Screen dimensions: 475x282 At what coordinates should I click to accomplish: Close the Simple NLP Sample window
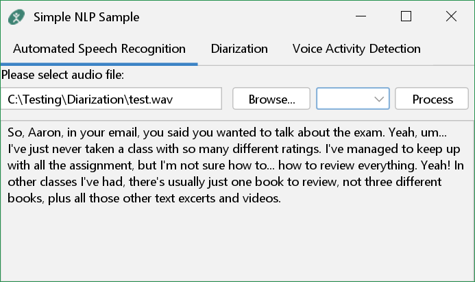(451, 16)
